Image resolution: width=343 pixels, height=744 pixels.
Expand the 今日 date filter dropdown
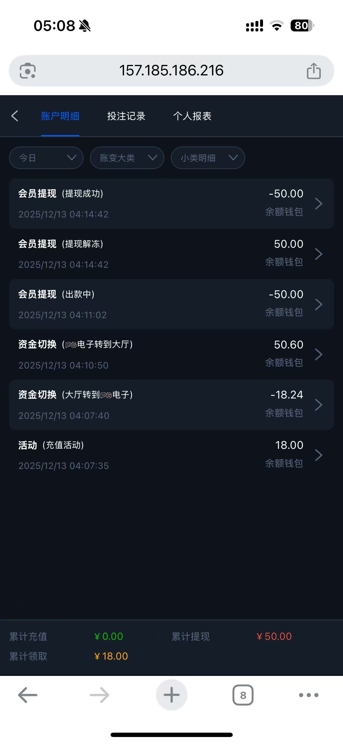(x=46, y=158)
